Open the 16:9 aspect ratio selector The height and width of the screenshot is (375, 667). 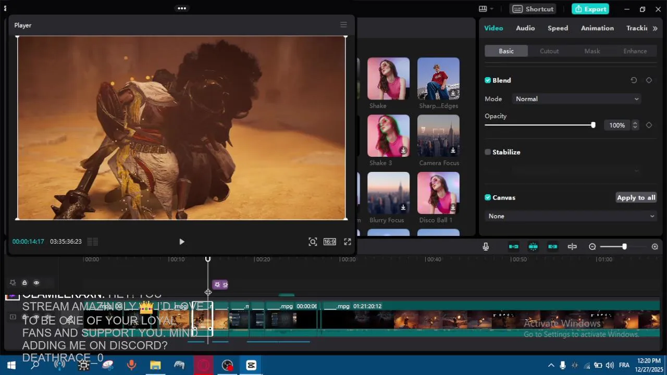tap(330, 242)
